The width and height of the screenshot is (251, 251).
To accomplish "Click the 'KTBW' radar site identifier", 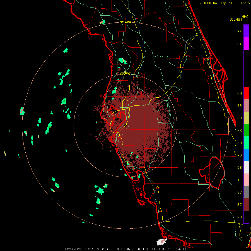I will tap(143, 249).
